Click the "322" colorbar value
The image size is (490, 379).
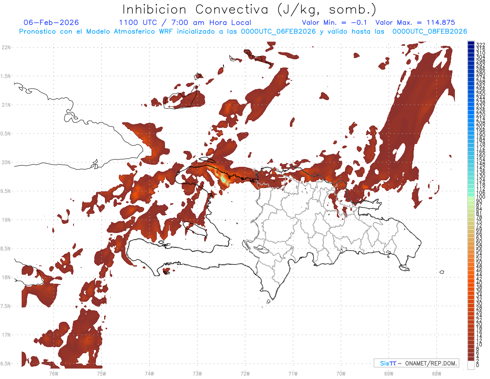[480, 44]
